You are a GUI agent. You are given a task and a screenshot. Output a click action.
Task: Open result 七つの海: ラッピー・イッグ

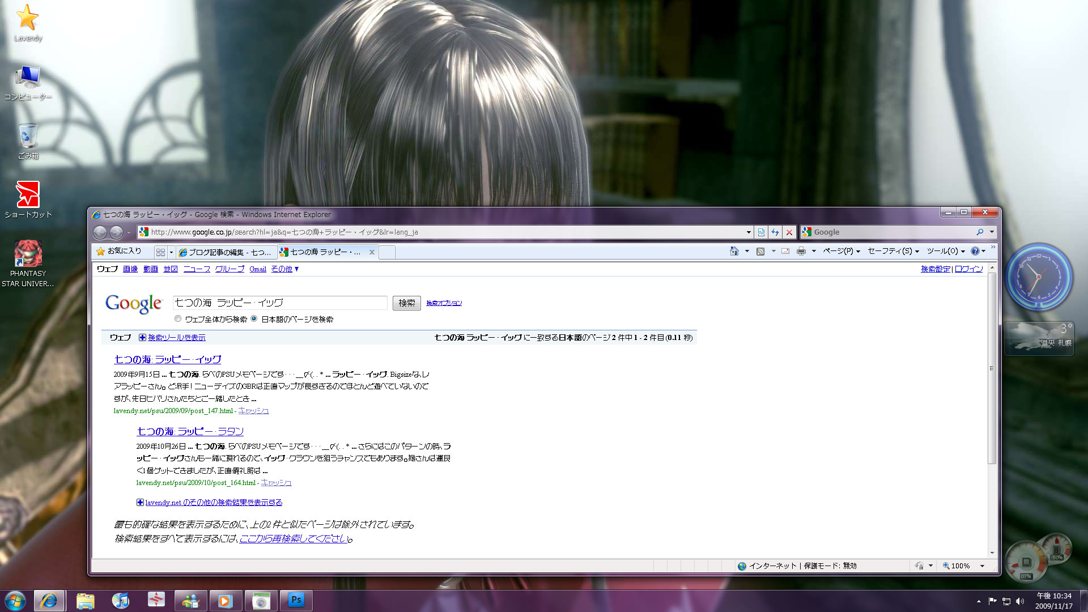tap(167, 359)
